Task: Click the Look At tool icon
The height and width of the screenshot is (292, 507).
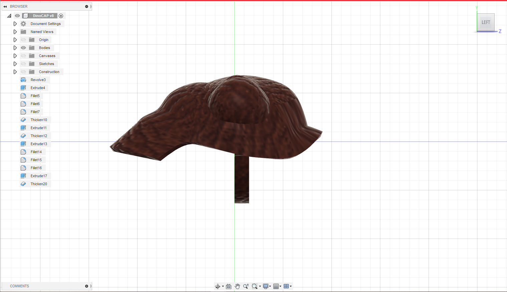Action: point(229,286)
